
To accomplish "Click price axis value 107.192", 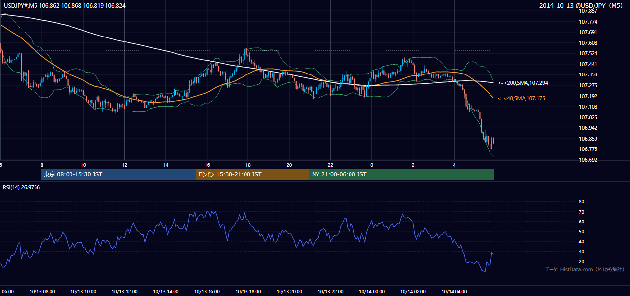I will [x=589, y=96].
